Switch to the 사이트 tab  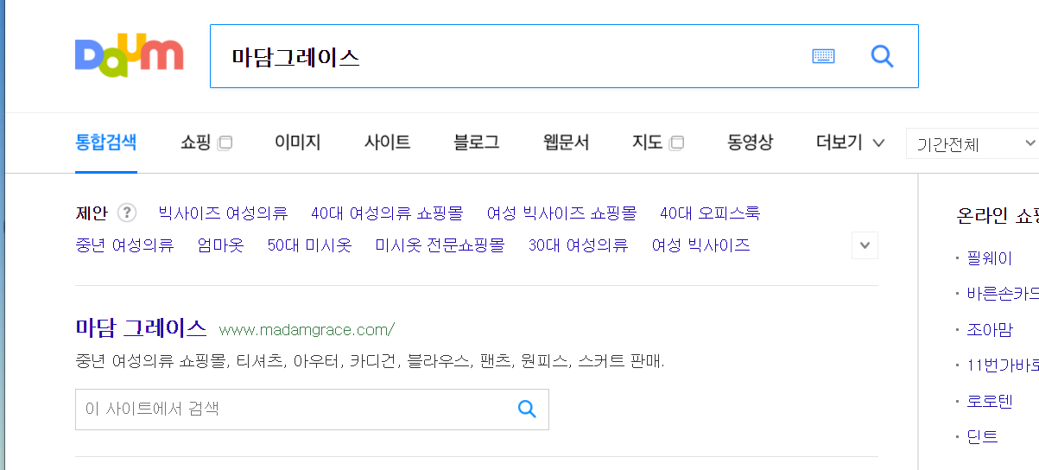coord(387,143)
